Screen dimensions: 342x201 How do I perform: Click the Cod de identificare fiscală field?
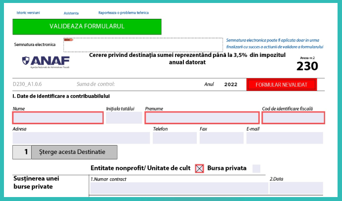tap(293, 118)
